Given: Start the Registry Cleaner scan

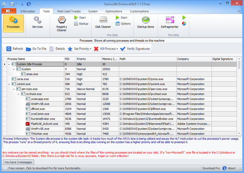Looking at the screenshot, I should (80, 18).
